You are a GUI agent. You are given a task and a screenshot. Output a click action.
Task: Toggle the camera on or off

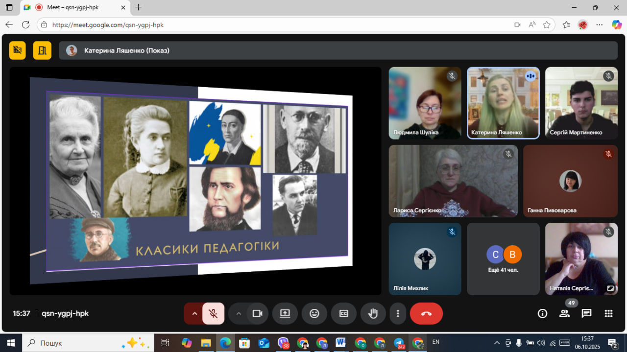[257, 314]
